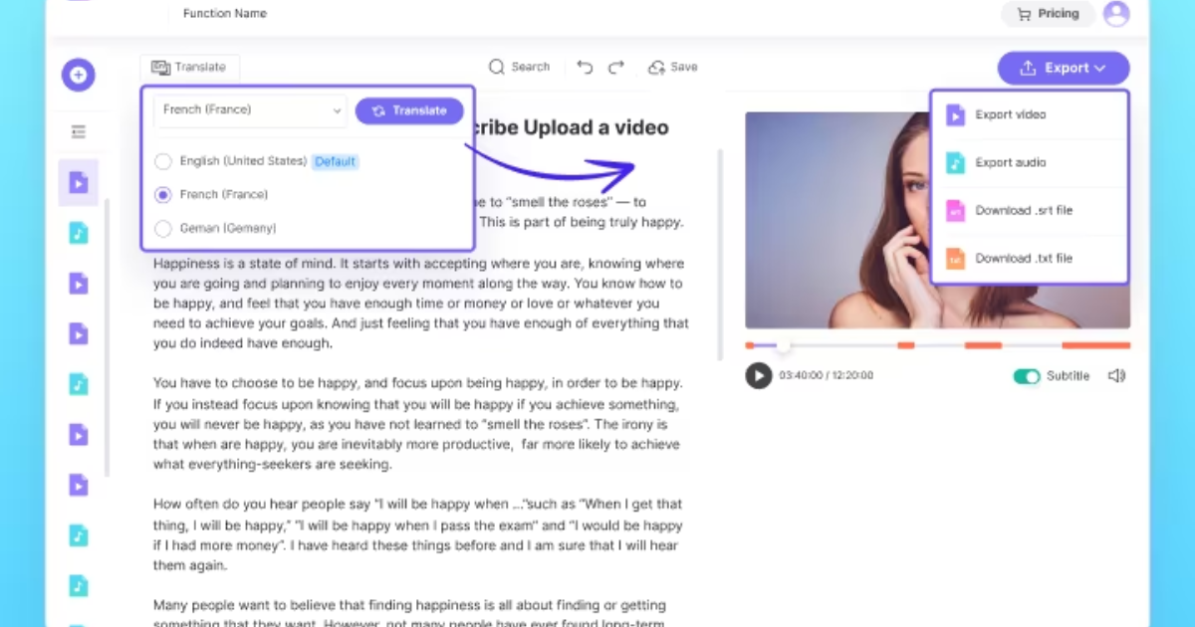Select English (United States) radio option
Image resolution: width=1195 pixels, height=627 pixels.
tap(163, 161)
